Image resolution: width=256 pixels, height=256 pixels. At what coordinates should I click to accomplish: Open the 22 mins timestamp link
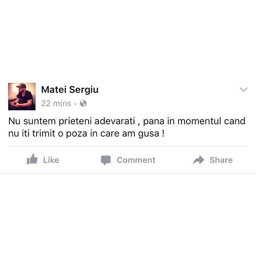coord(56,103)
